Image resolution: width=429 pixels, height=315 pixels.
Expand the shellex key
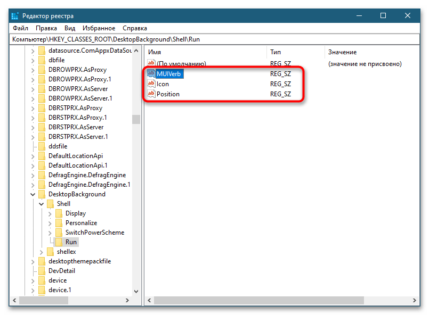42,252
